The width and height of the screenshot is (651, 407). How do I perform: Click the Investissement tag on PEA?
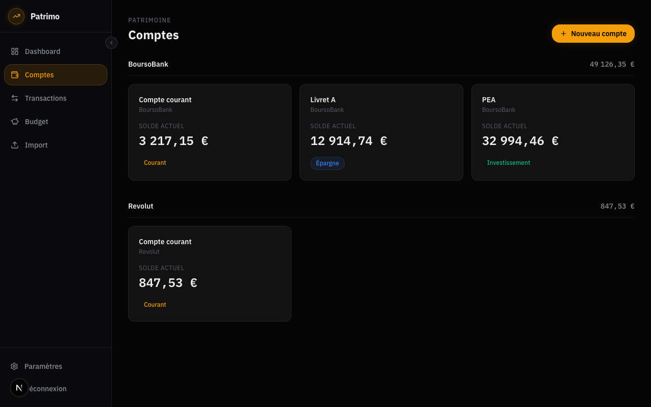pyautogui.click(x=508, y=163)
